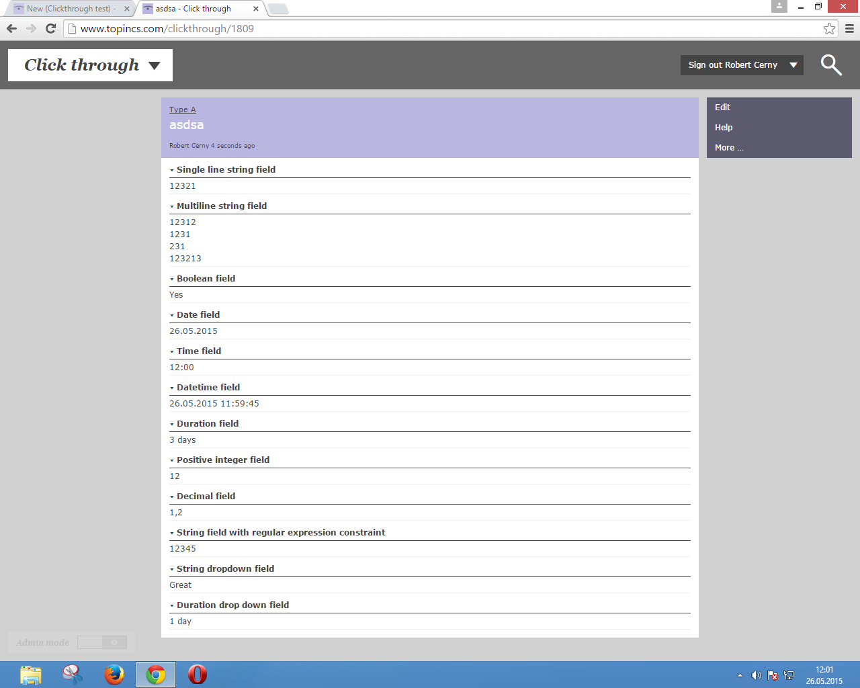Launch Opera from the taskbar
Image resolution: width=860 pixels, height=688 pixels.
[x=198, y=674]
